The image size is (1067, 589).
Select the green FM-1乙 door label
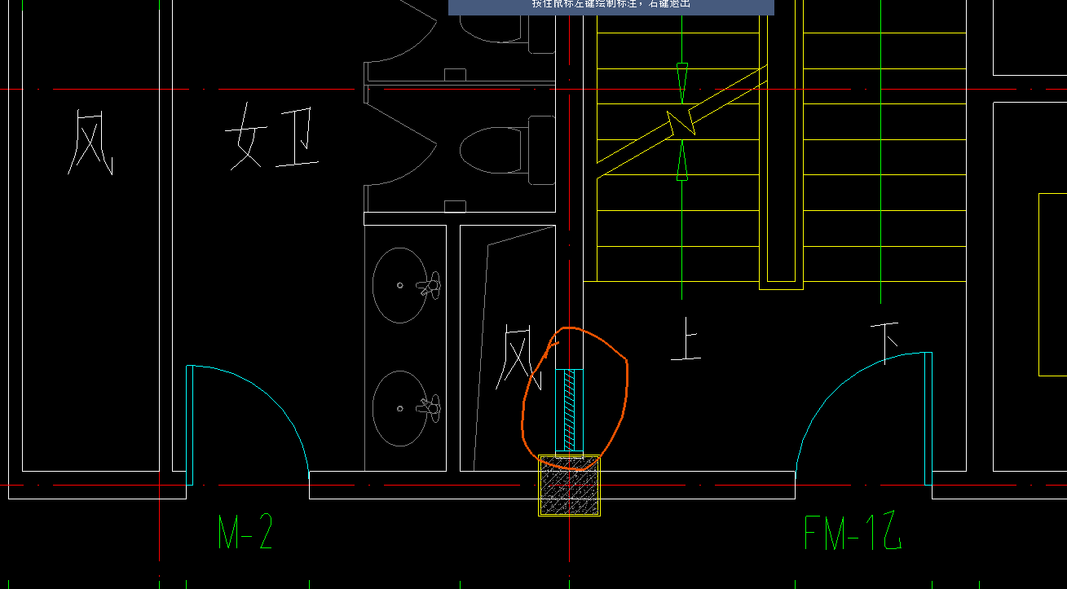[x=853, y=532]
